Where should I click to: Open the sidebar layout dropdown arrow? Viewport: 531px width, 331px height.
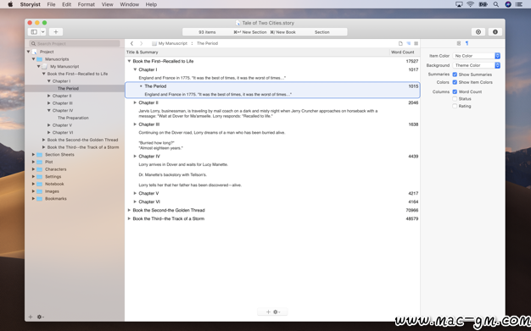pyautogui.click(x=43, y=32)
